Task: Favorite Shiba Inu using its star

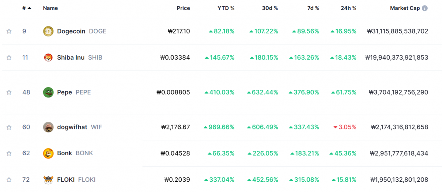Action: (x=9, y=57)
